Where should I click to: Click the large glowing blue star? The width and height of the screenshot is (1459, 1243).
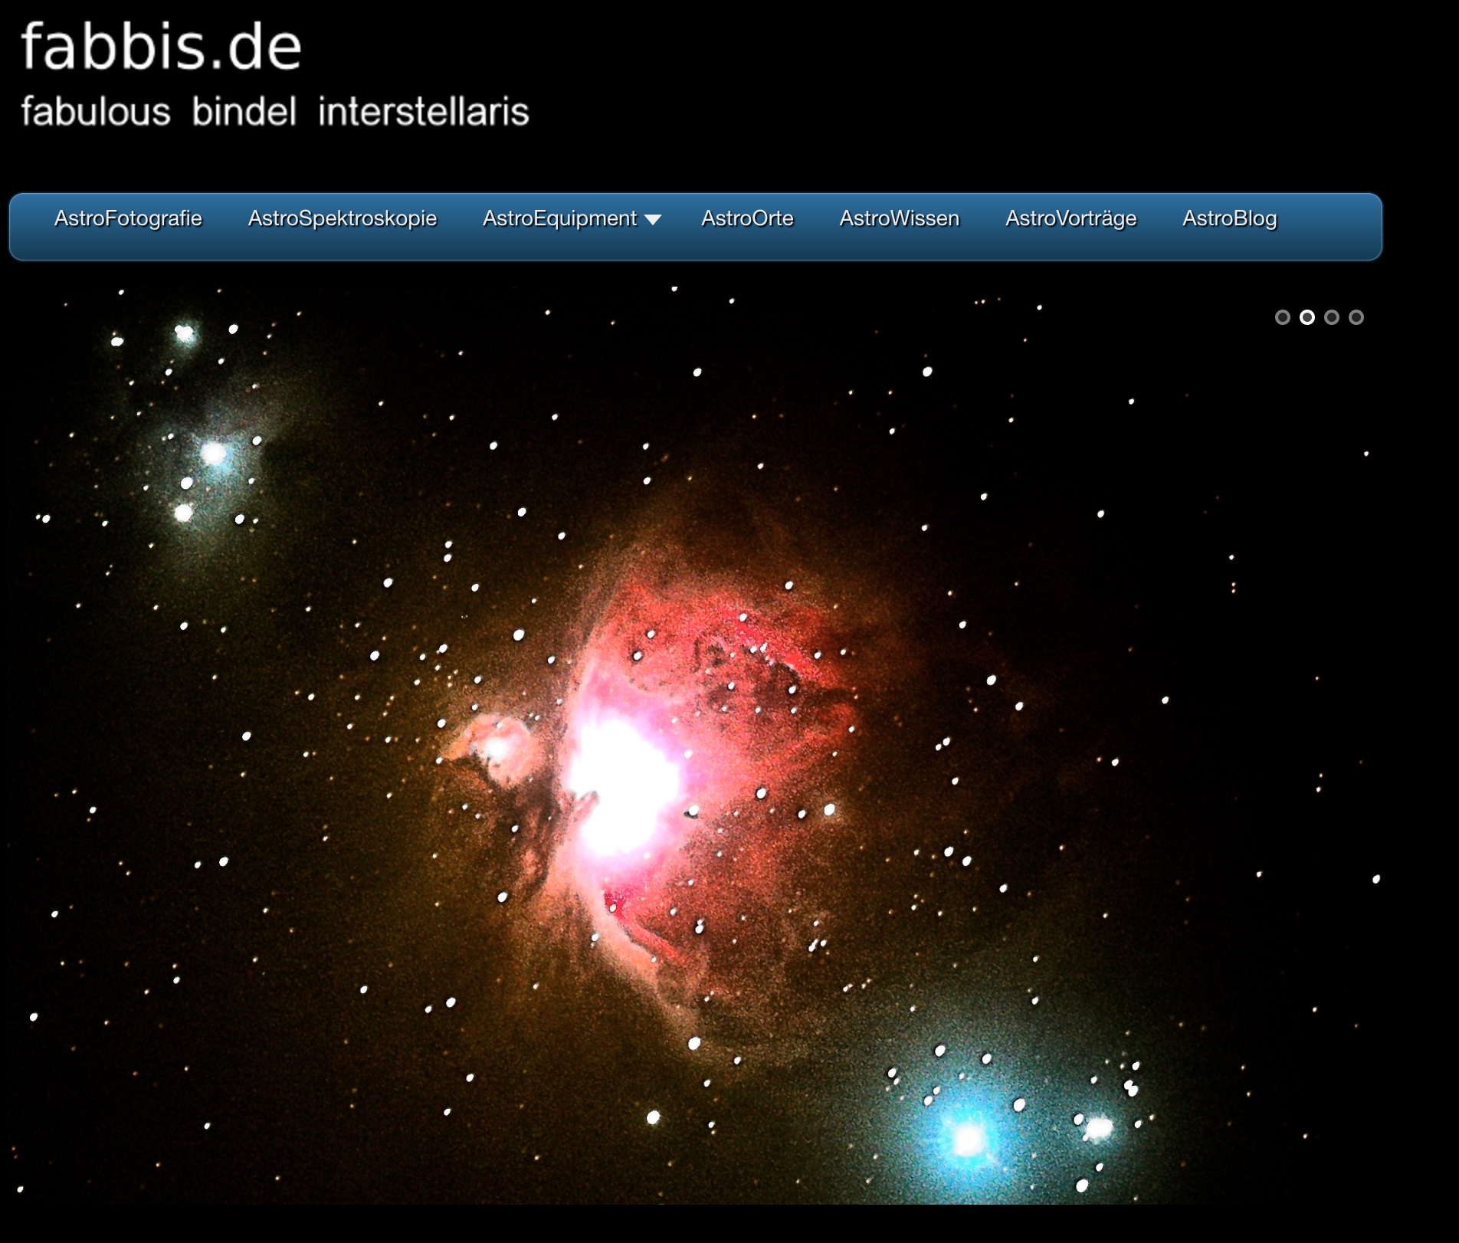point(969,1140)
